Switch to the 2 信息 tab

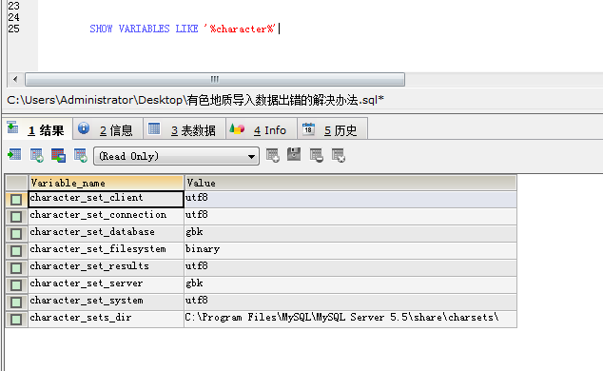point(108,129)
